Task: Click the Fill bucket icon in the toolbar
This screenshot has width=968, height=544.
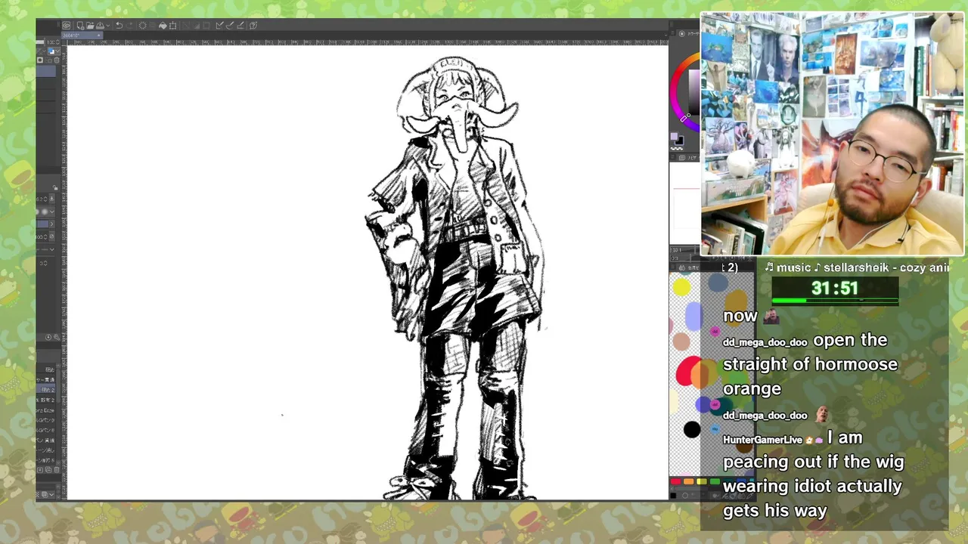Action: (x=163, y=26)
